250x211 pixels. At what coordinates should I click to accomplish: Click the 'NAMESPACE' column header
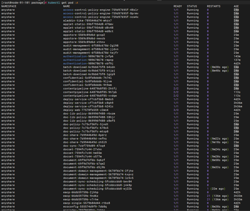(x=9, y=6)
